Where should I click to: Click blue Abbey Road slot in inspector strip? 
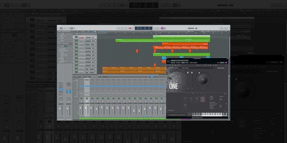pos(61,89)
